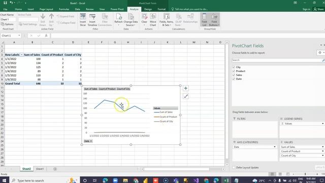Click the PivotChart Fields search box
The height and width of the screenshot is (183, 325).
pos(278,60)
